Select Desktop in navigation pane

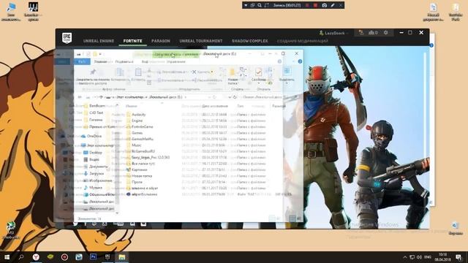96,153
